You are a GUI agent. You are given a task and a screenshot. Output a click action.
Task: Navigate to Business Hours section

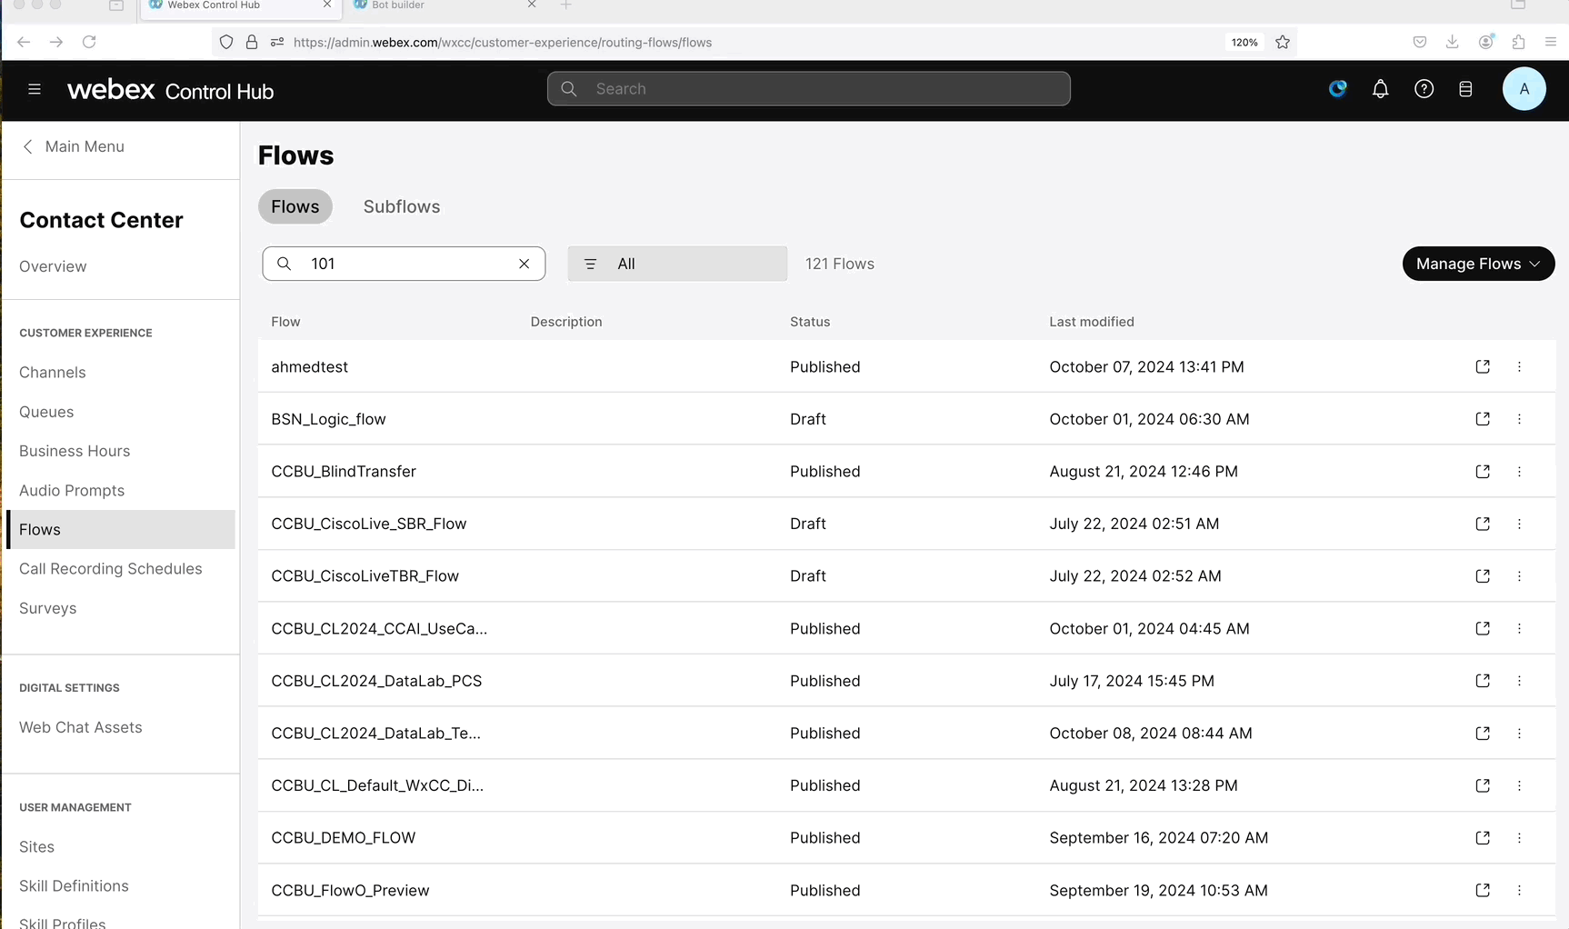(75, 451)
